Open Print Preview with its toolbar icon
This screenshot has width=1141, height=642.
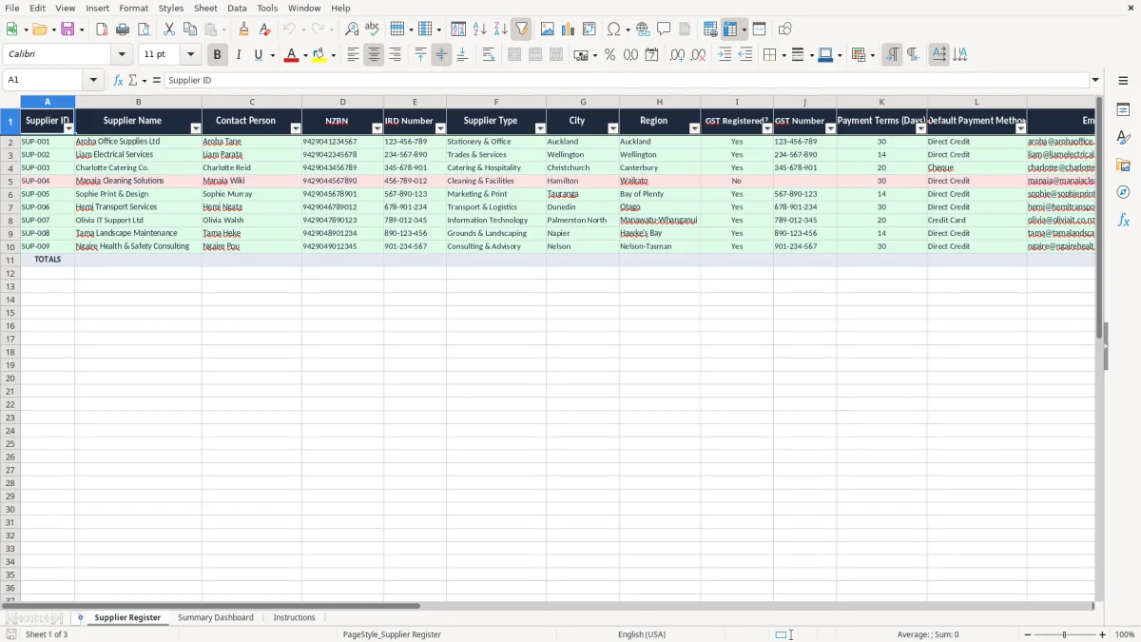144,29
